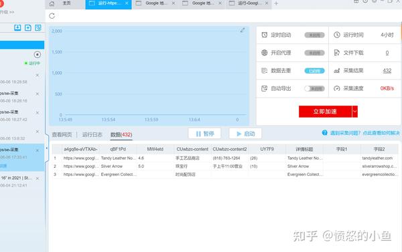Screen dimensions: 402x252
Task: Add a new tab with plus icon
Action: tap(276, 3)
